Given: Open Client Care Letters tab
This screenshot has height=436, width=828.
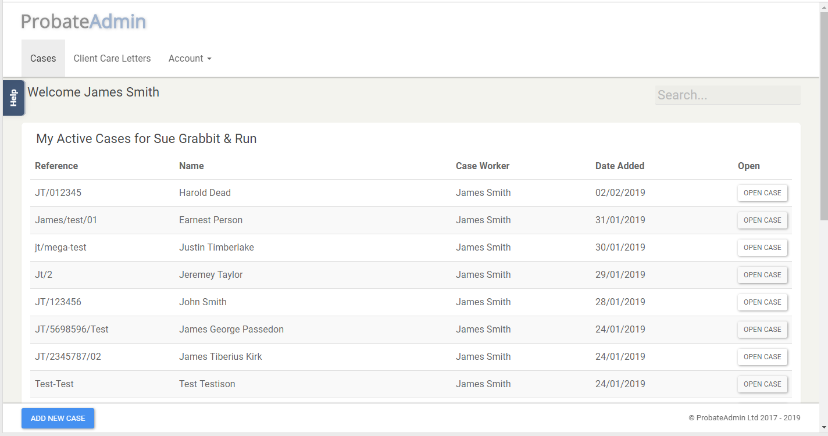Looking at the screenshot, I should tap(112, 58).
